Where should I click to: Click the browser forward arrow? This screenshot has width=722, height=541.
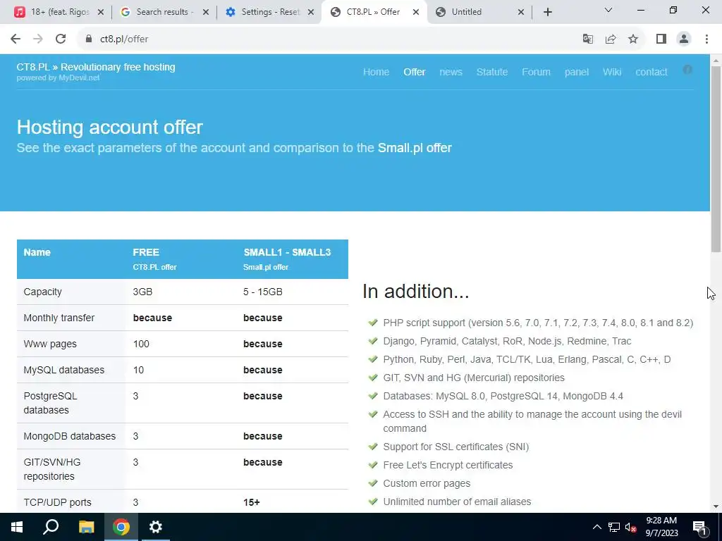point(38,39)
